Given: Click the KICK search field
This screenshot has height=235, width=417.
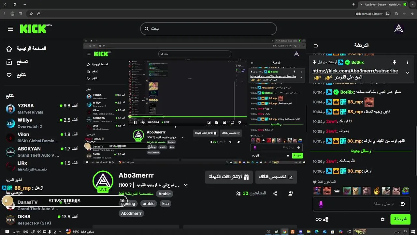Looking at the screenshot, I should click(208, 29).
